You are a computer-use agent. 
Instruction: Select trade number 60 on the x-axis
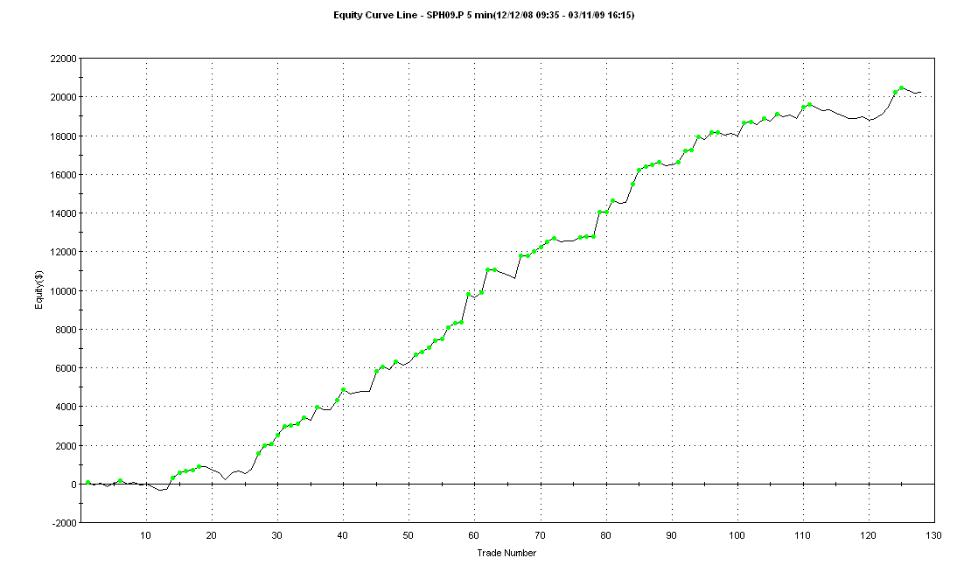(474, 535)
